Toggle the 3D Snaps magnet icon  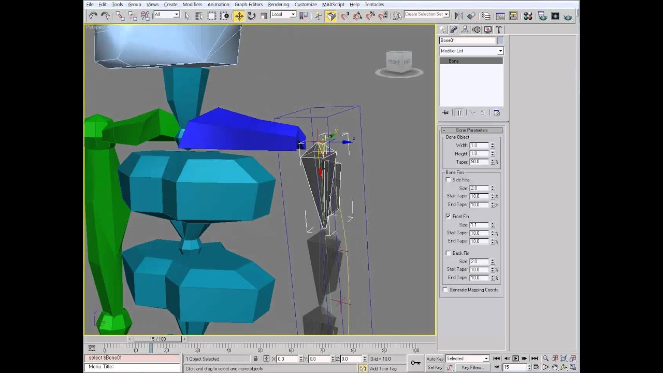click(x=345, y=16)
